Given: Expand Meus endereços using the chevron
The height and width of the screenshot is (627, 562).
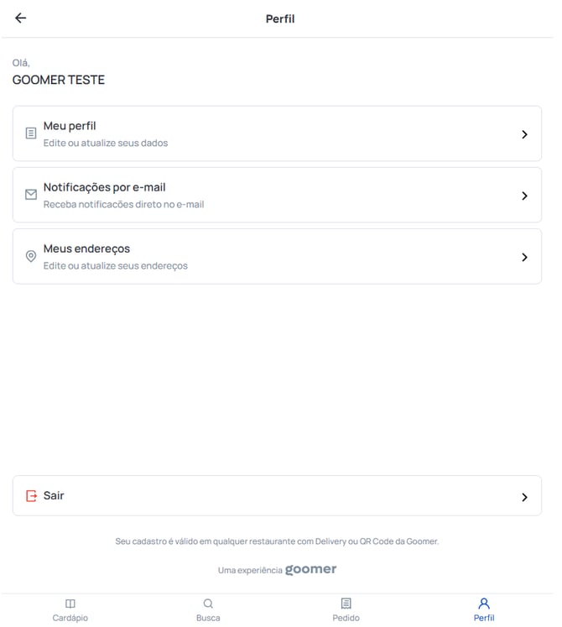Looking at the screenshot, I should coord(524,258).
